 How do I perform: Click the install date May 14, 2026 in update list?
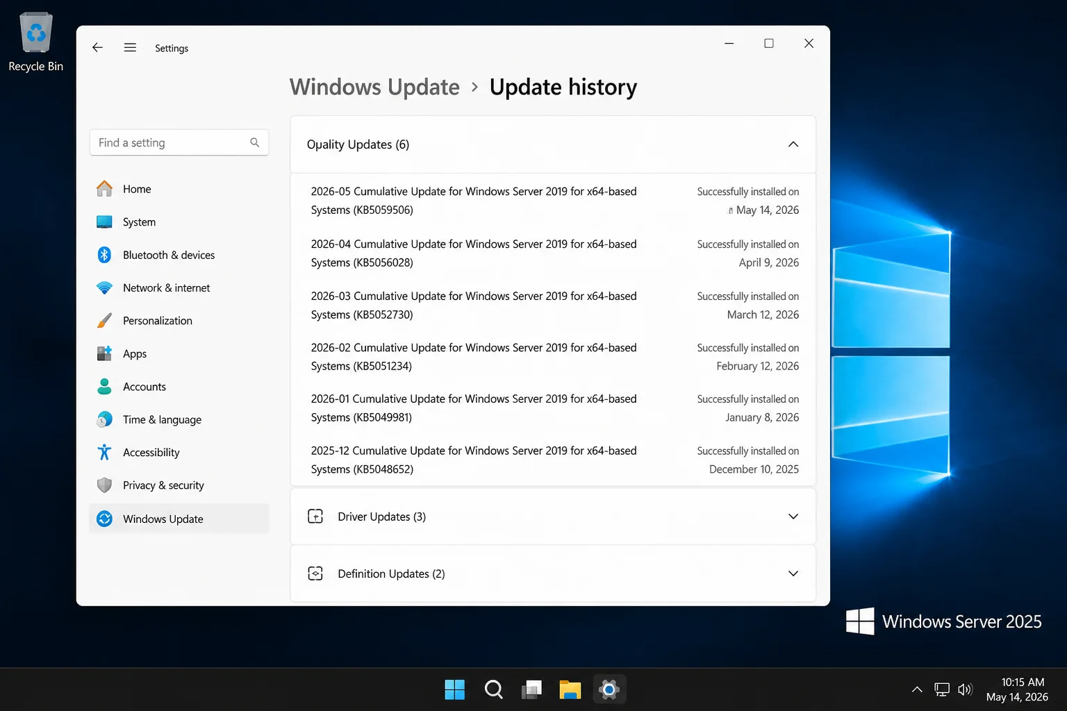pyautogui.click(x=767, y=210)
